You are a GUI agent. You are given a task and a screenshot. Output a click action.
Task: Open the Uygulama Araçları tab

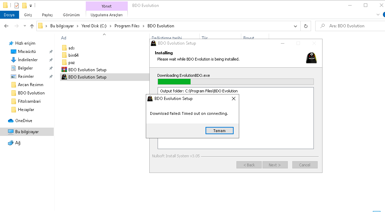107,15
